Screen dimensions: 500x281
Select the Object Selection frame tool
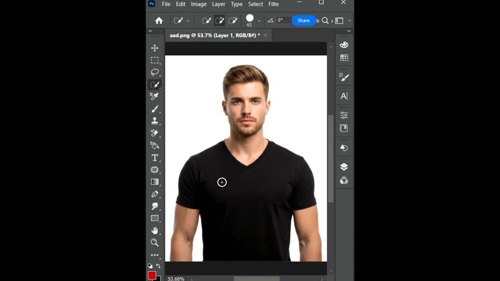[x=155, y=170]
